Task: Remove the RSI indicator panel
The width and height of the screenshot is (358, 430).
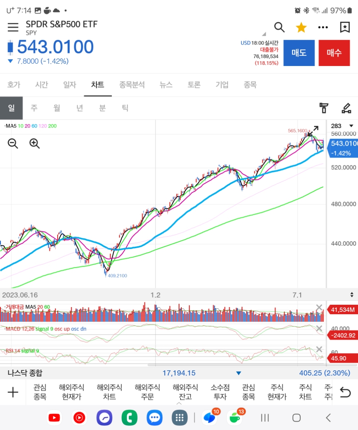Action: click(x=319, y=349)
